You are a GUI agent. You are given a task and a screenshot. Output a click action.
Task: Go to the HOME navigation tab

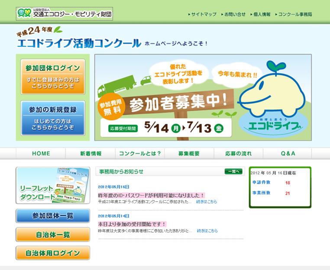(41, 154)
